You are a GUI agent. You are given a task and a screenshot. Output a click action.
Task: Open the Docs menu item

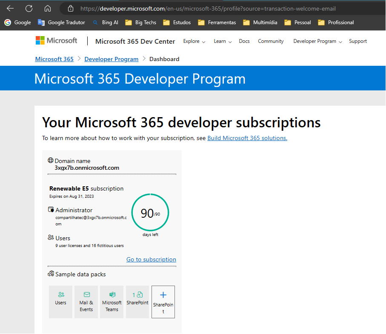pos(244,41)
